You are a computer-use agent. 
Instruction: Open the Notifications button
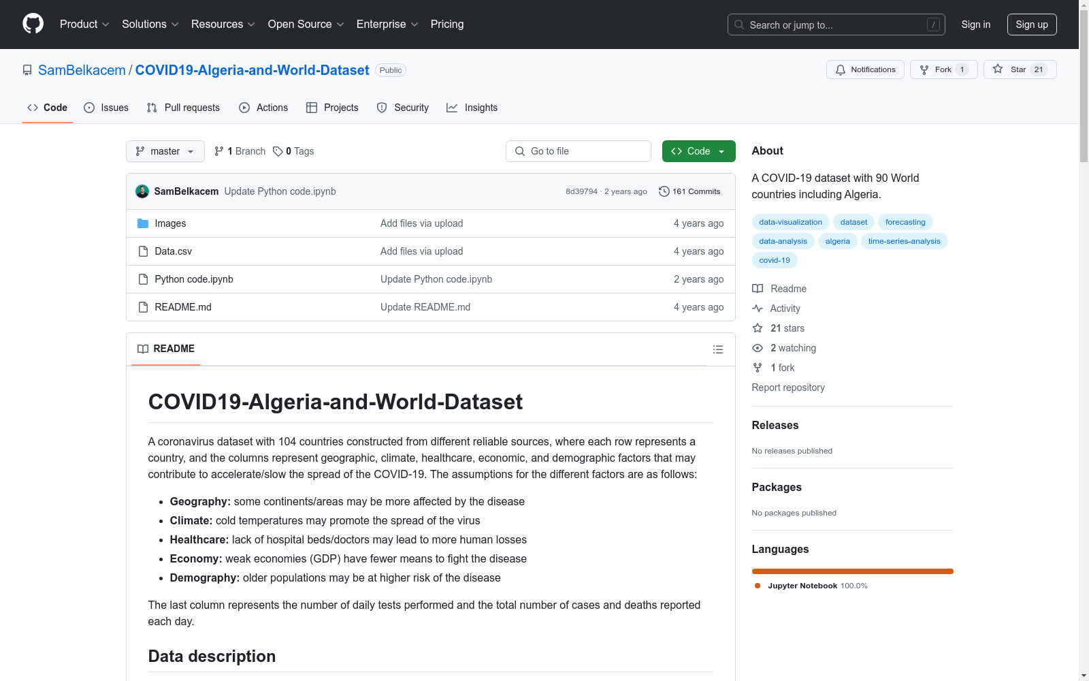865,69
